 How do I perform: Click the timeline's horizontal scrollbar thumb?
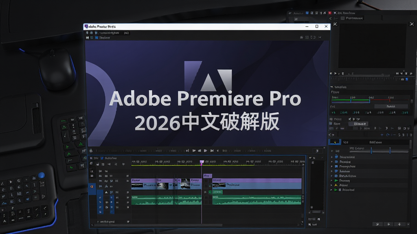[x=158, y=225]
